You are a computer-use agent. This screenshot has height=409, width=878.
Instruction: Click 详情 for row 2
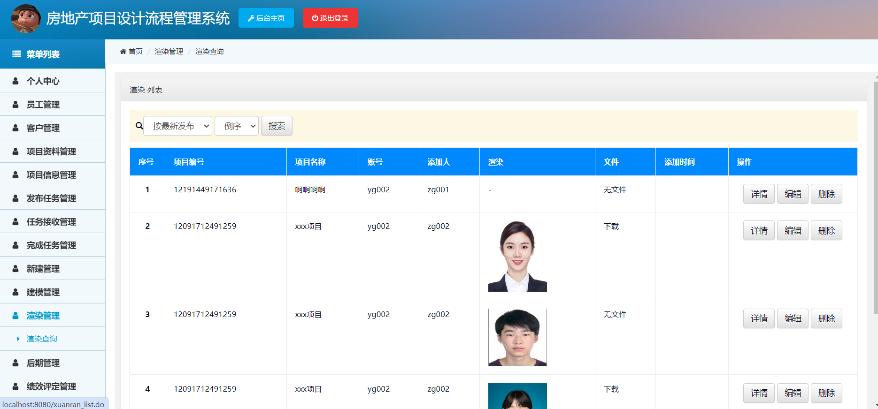759,230
